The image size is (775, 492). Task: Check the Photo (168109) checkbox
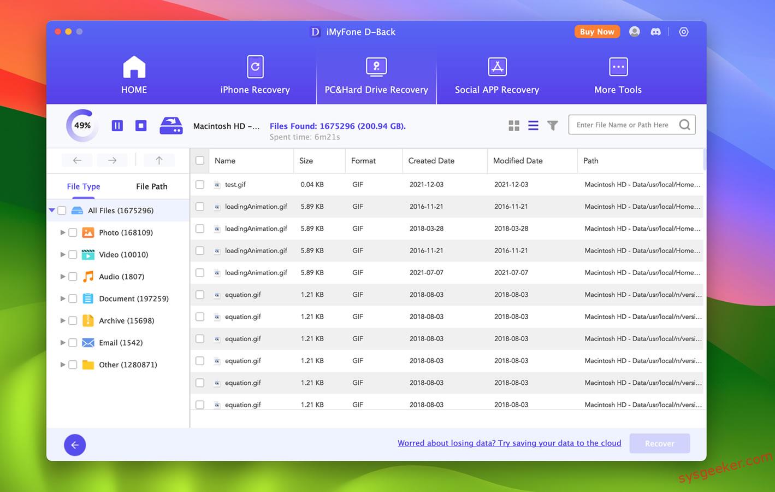tap(73, 232)
